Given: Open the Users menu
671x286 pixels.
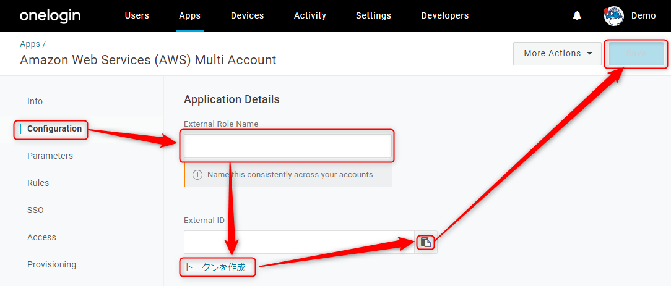Looking at the screenshot, I should pos(137,16).
